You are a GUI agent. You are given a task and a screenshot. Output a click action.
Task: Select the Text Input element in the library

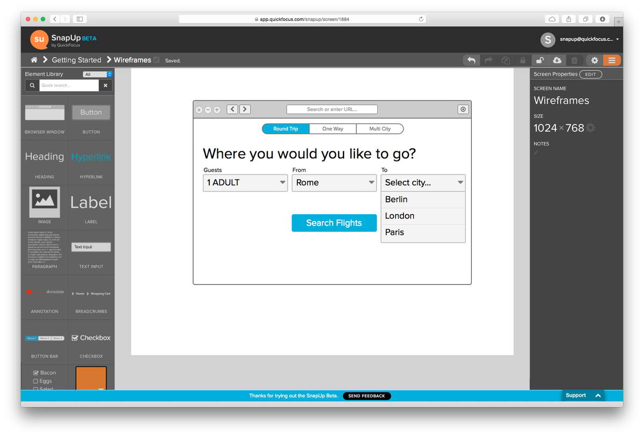click(x=91, y=253)
